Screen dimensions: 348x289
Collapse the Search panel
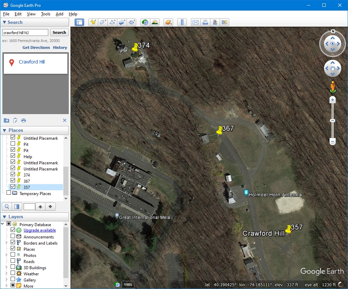click(x=4, y=22)
